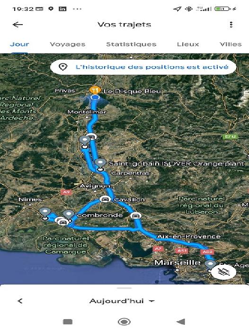
Task: Switch to the Voyages tab
Action: pos(68,44)
